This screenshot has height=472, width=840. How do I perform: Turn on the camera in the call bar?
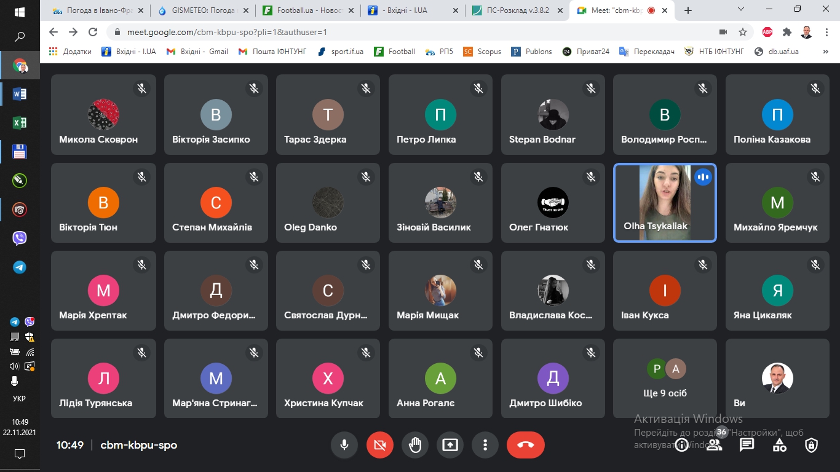(x=379, y=445)
